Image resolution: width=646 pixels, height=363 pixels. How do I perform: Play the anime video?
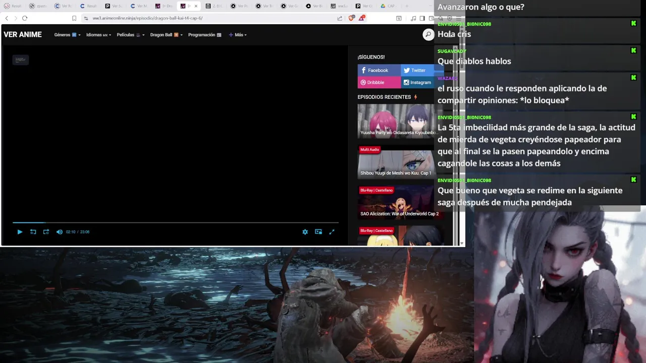[x=20, y=232]
